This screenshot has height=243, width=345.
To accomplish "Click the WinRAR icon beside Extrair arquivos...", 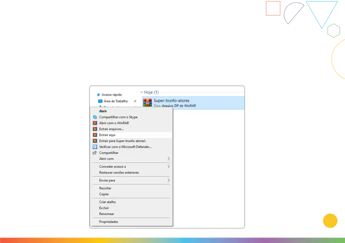I will (95, 129).
